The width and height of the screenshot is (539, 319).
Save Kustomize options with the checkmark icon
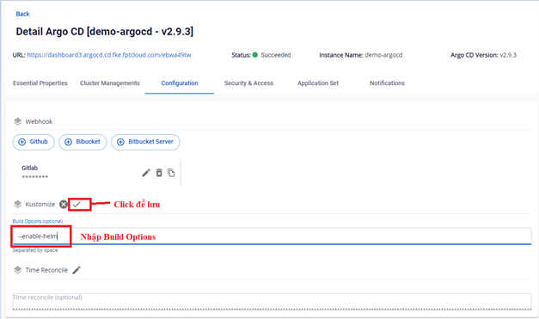click(77, 205)
